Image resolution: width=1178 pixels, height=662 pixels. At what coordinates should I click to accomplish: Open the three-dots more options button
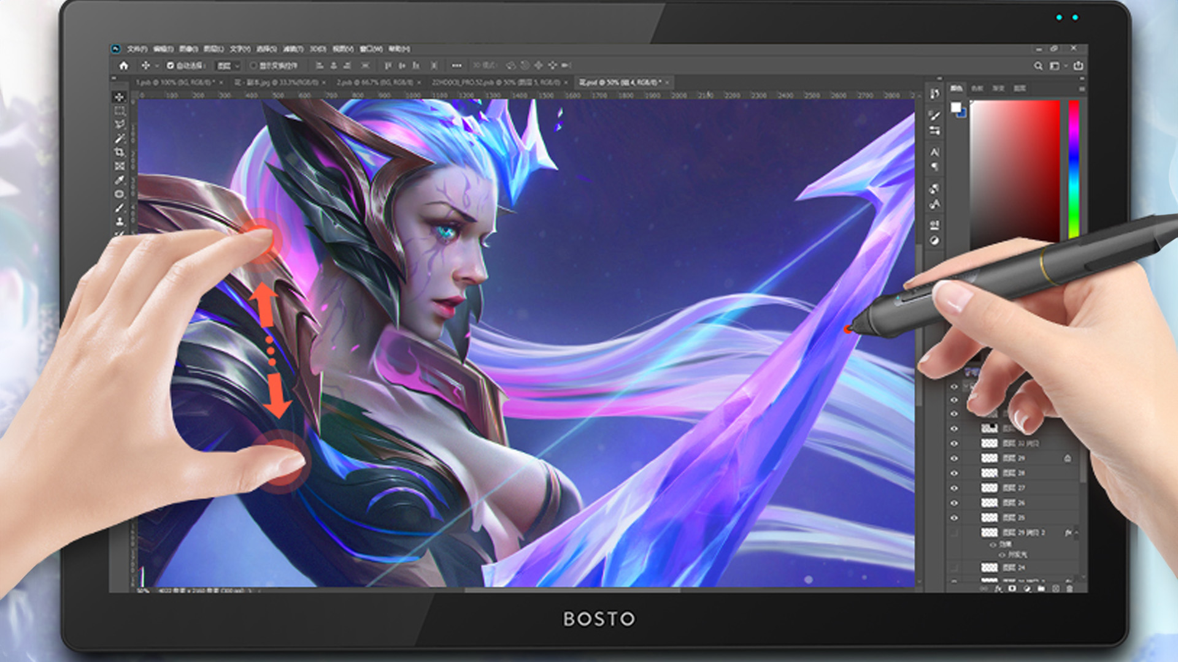(x=456, y=66)
